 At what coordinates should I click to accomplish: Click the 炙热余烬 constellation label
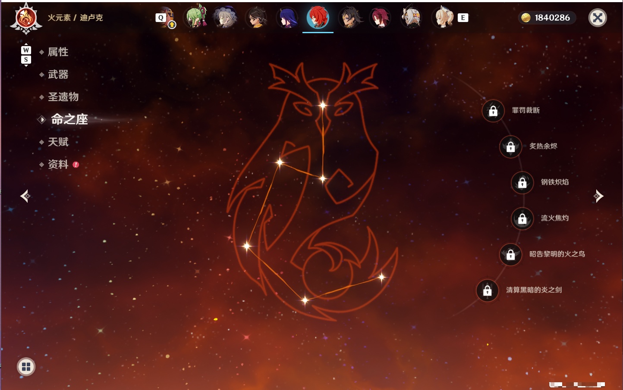543,146
